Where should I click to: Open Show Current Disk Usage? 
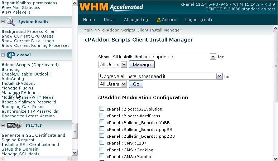coord(28,41)
